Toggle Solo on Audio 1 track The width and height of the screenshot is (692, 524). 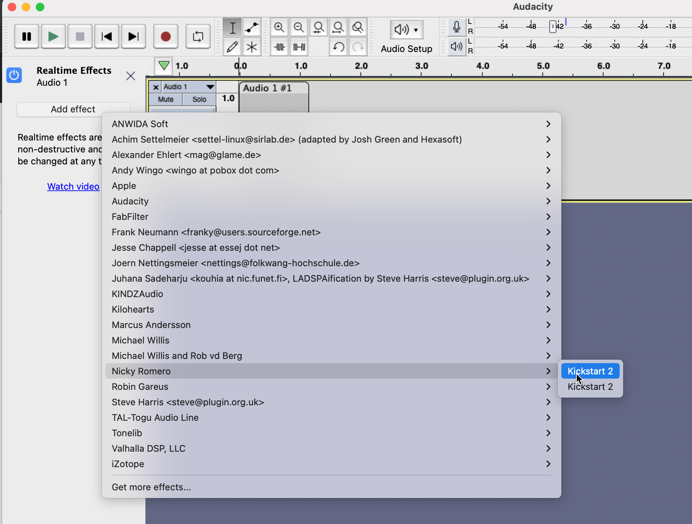pyautogui.click(x=199, y=99)
